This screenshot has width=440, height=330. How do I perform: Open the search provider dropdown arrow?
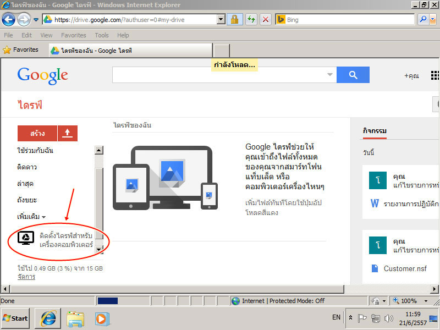(x=433, y=19)
